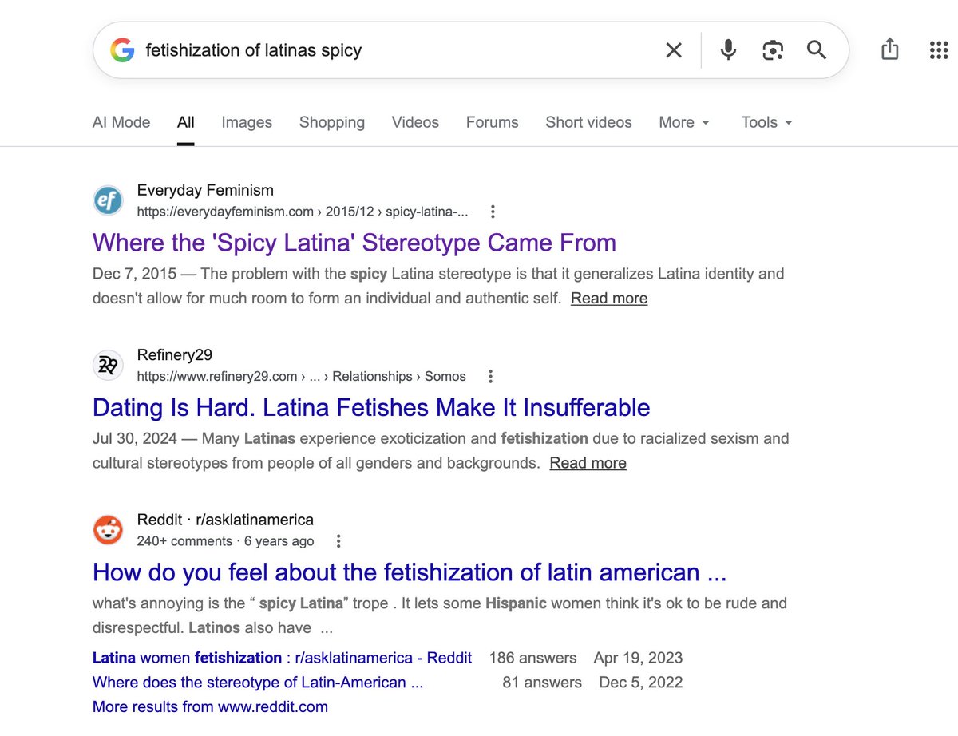
Task: Open 'Where does the stereotype of Latin-American' sublink
Action: pyautogui.click(x=258, y=683)
